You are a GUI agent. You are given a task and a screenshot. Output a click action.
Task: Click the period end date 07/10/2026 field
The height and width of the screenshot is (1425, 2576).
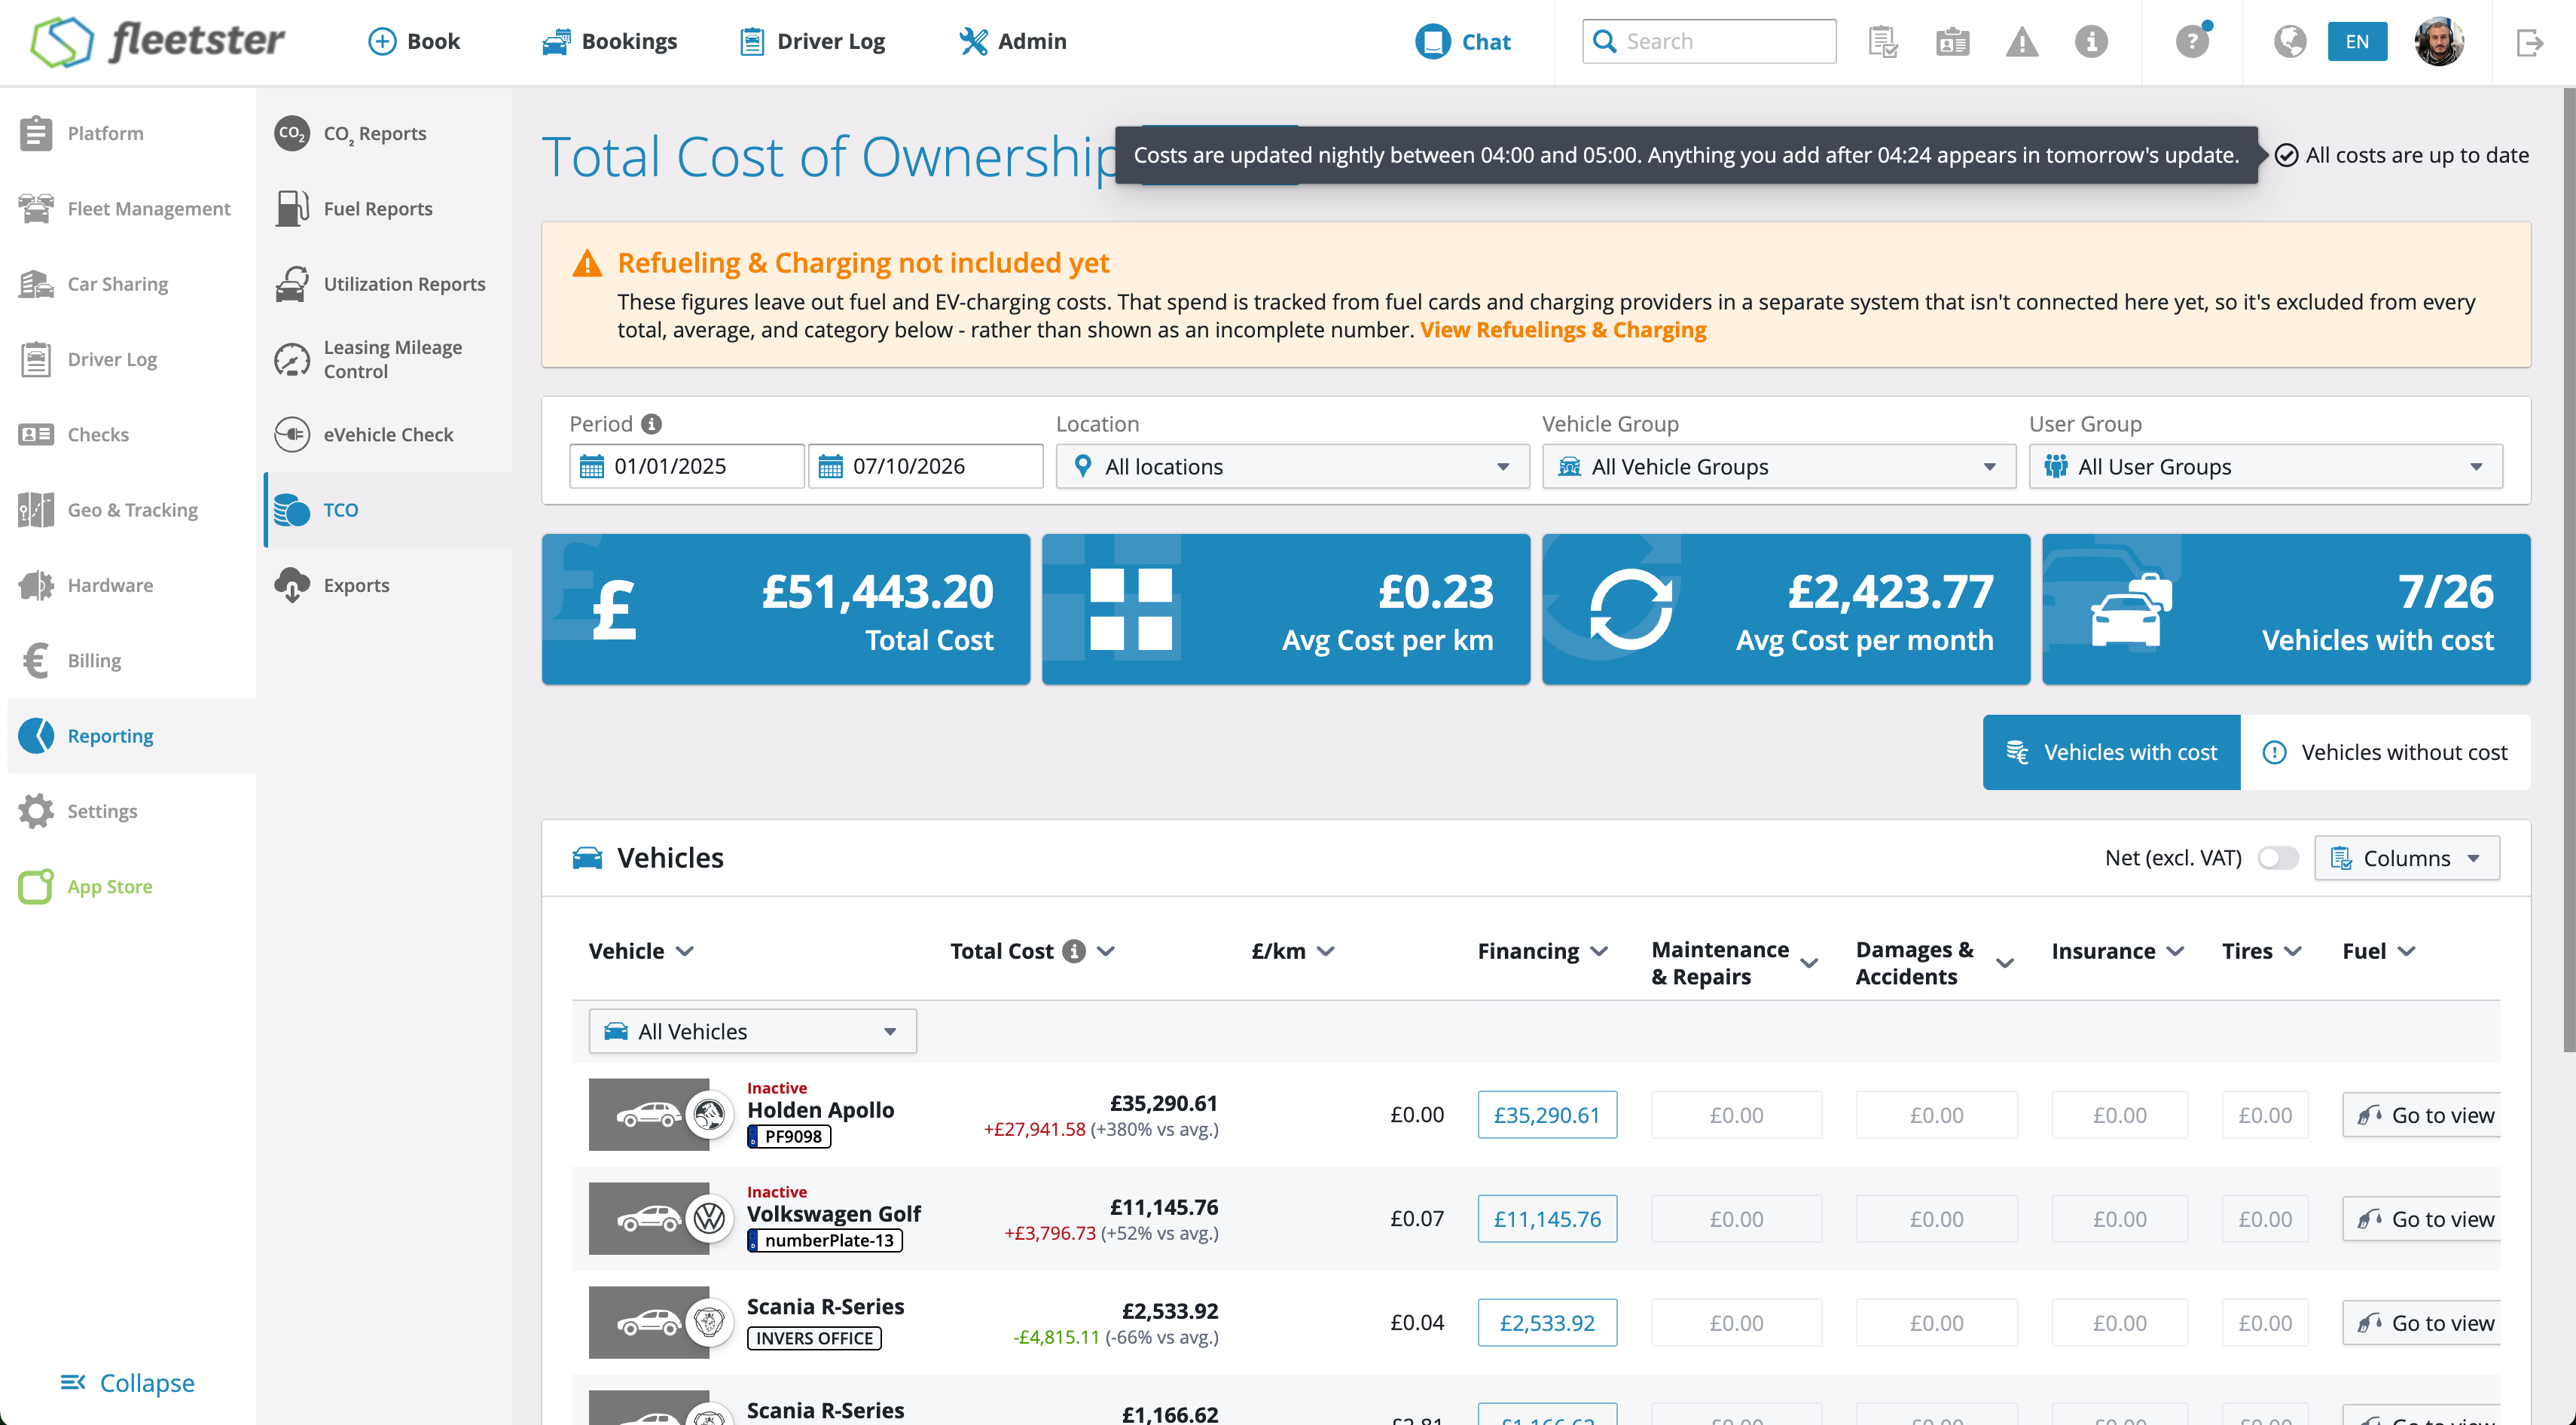coord(925,467)
